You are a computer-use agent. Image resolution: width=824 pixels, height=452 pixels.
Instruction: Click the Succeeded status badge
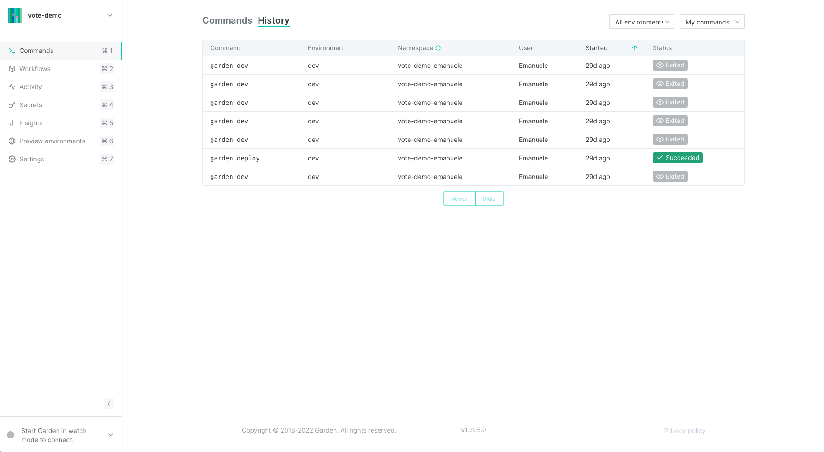click(x=677, y=158)
